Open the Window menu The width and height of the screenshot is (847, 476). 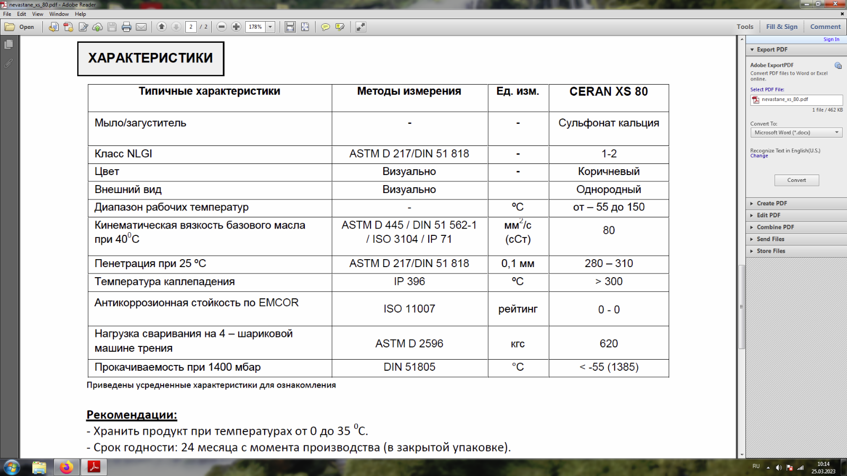[x=59, y=14]
